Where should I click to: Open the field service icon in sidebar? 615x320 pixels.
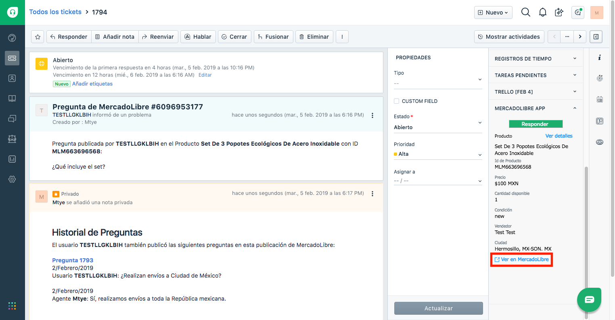[x=12, y=139]
